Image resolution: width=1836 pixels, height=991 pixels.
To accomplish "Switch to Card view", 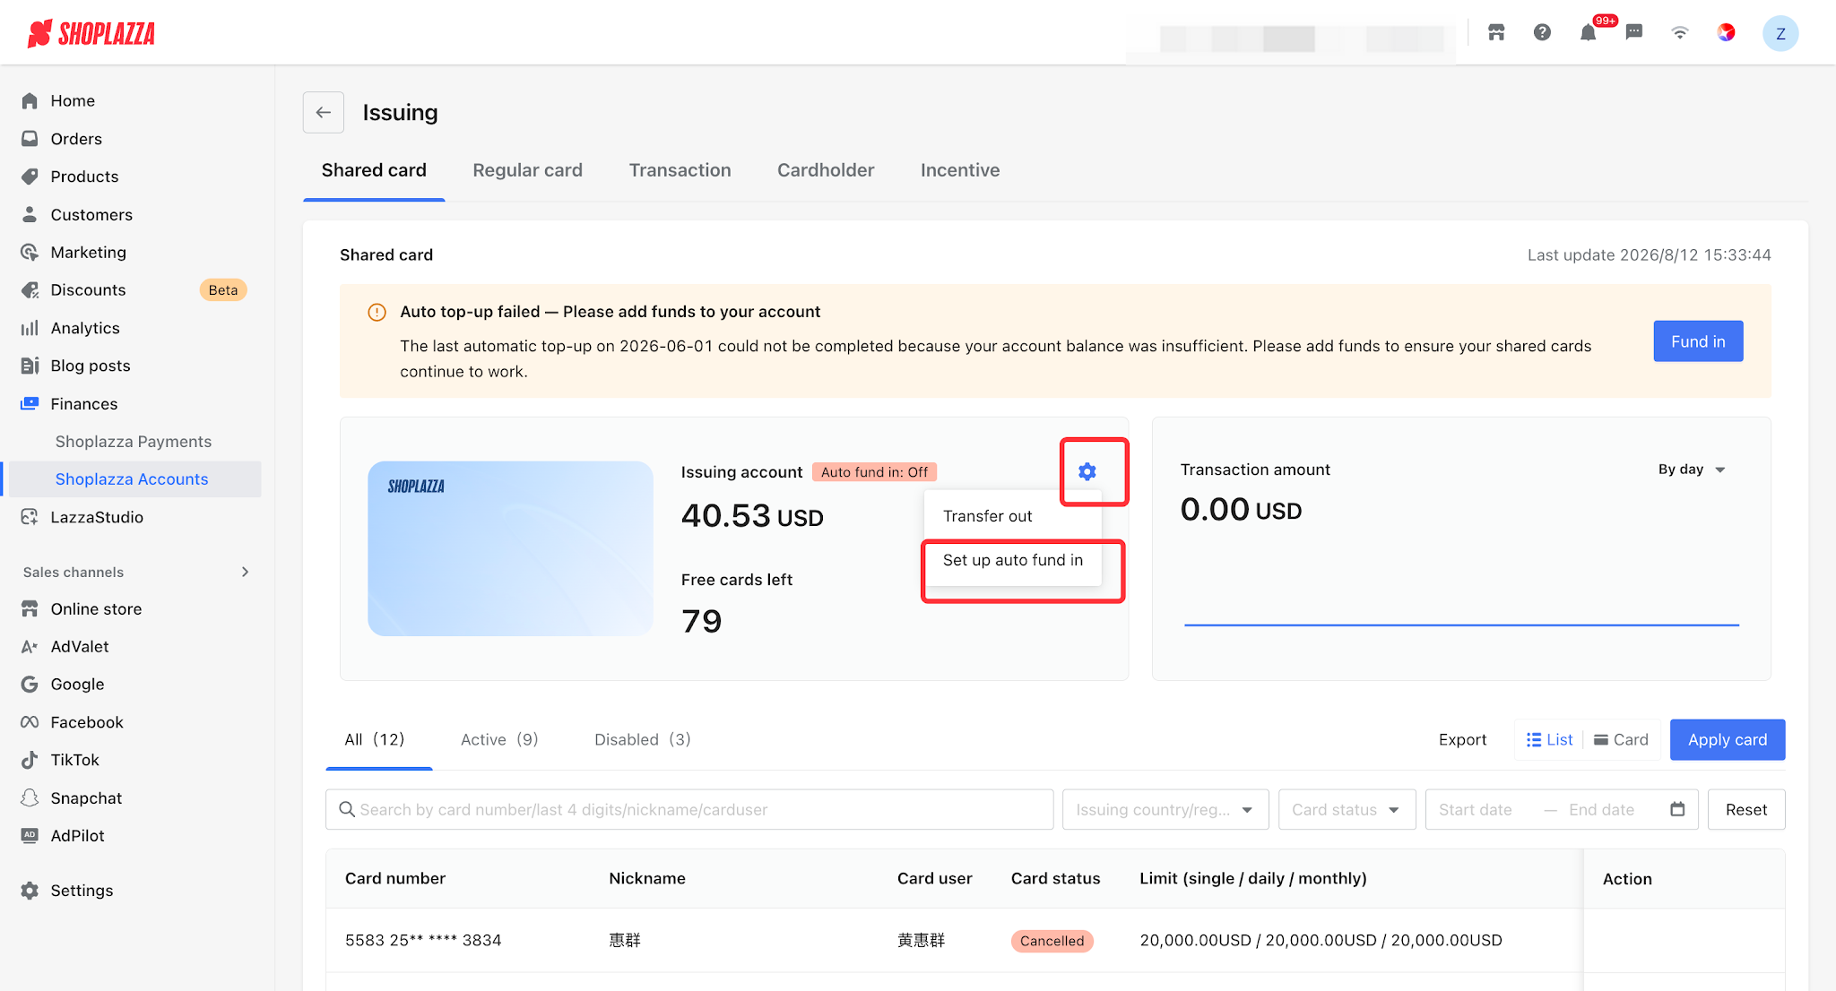I will pos(1621,740).
